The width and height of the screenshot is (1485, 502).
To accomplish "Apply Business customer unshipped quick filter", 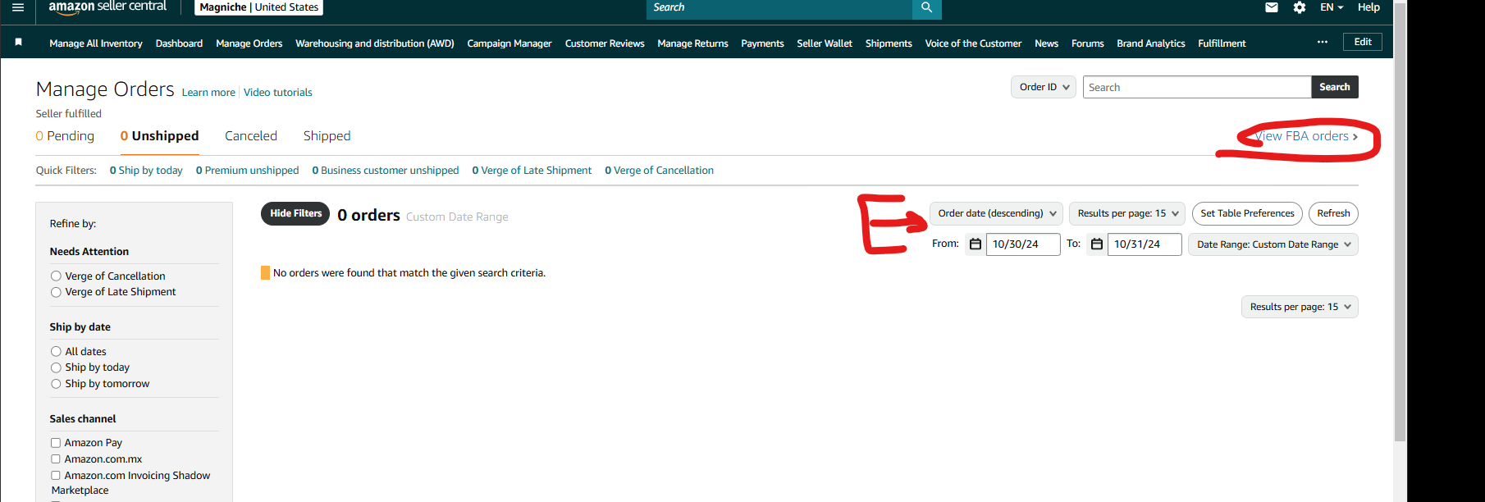I will (386, 171).
